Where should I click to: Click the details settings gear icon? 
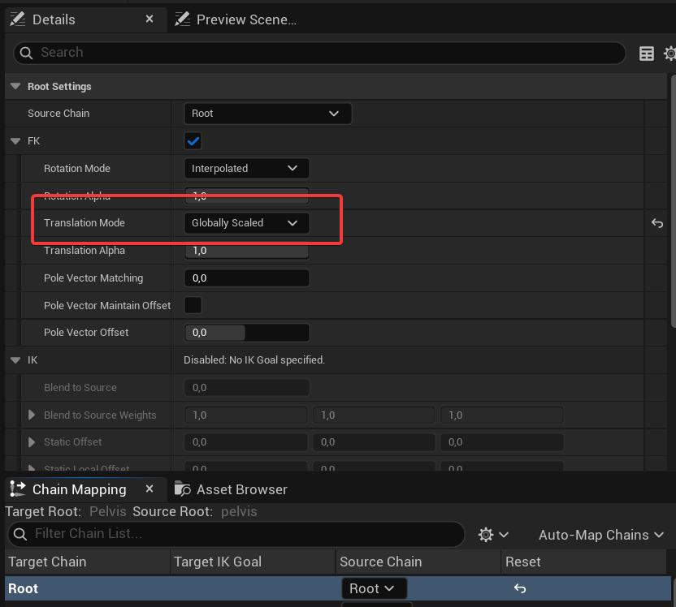pos(669,54)
